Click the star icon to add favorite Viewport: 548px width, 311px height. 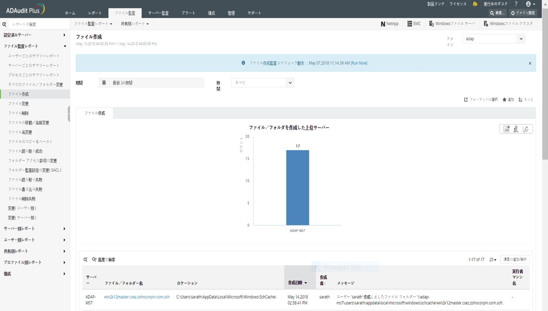[x=505, y=100]
